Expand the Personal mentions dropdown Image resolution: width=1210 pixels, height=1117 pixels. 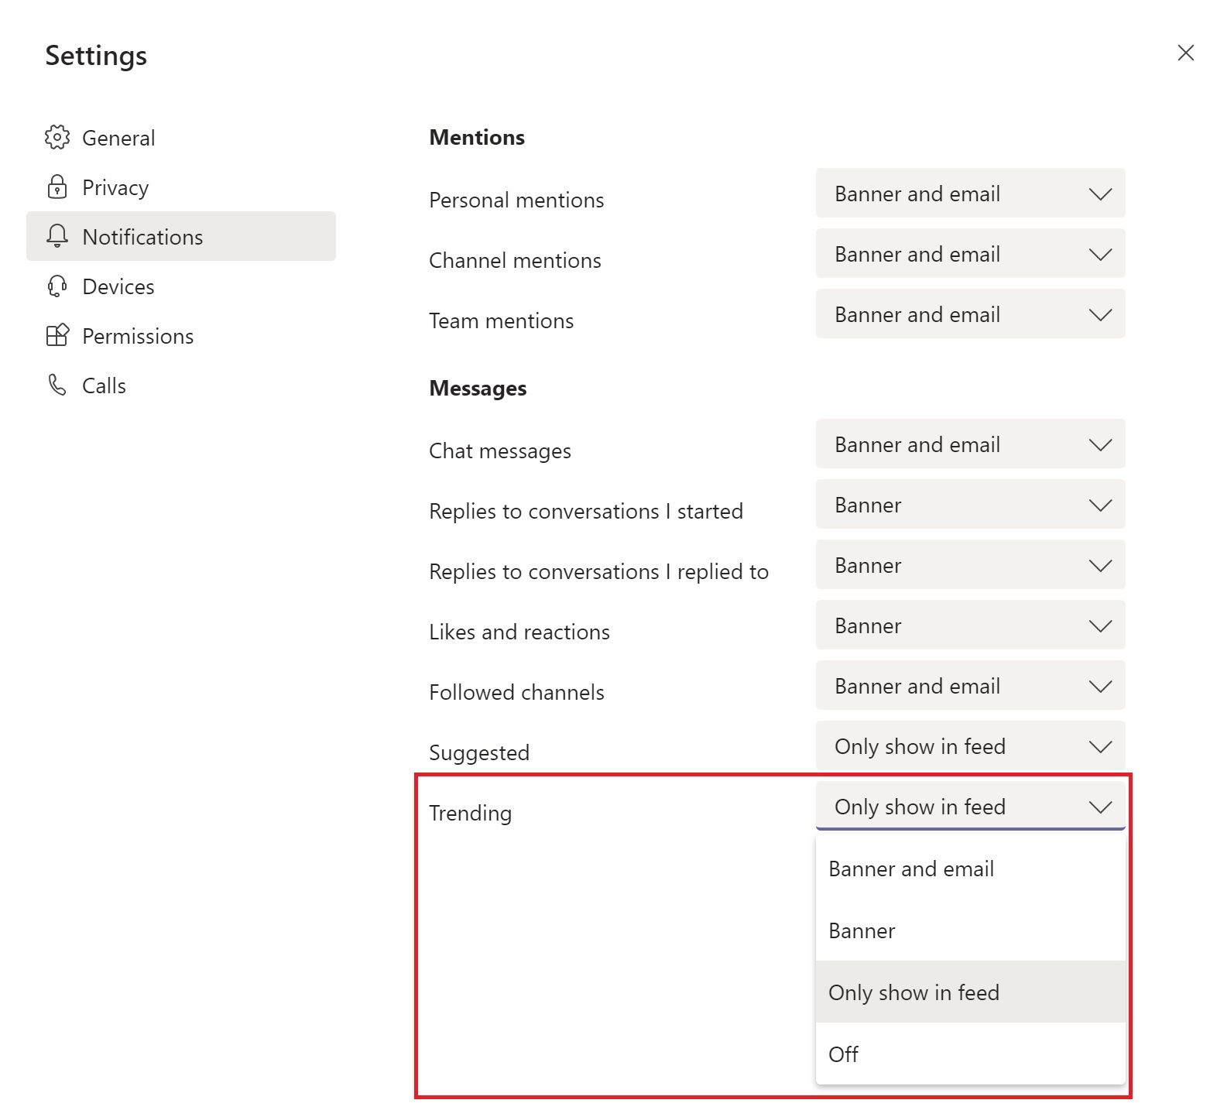point(970,194)
